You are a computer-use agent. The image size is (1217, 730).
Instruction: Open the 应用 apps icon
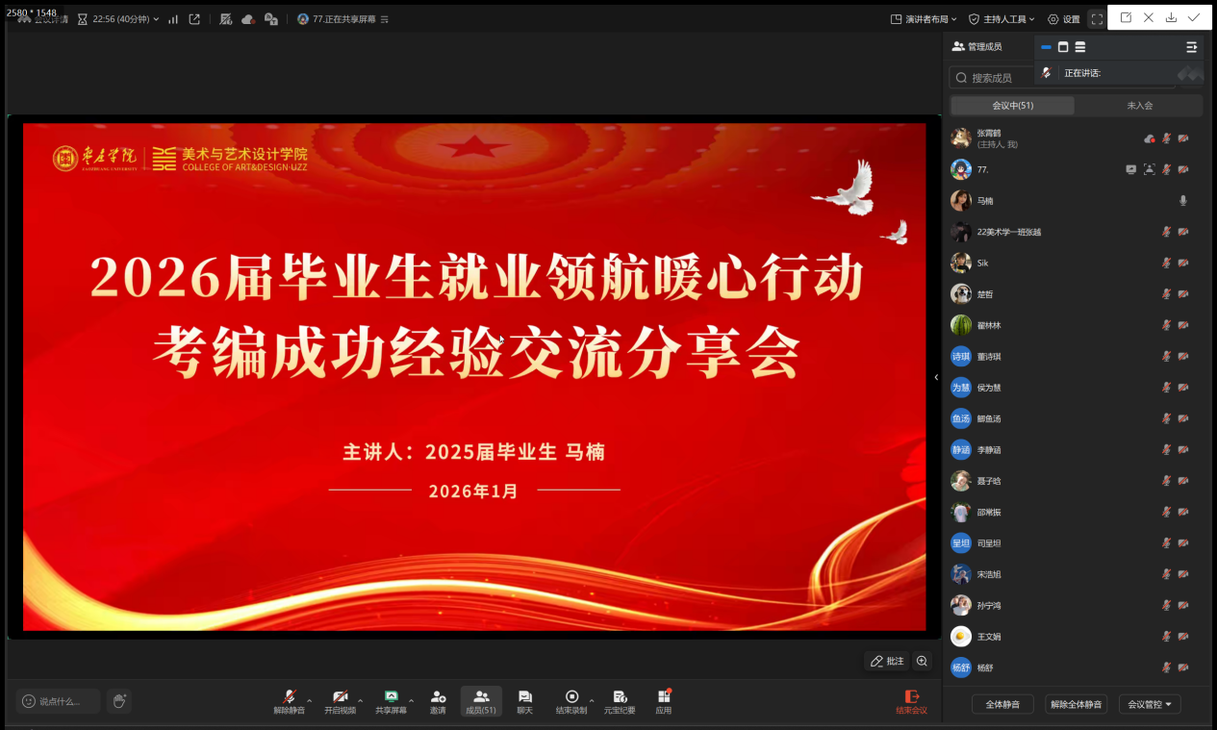point(664,697)
